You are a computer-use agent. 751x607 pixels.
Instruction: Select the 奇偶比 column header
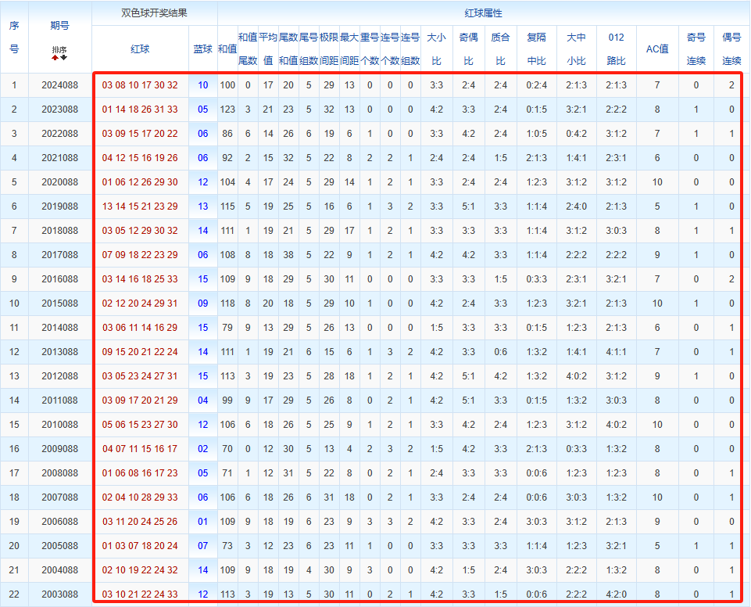468,48
